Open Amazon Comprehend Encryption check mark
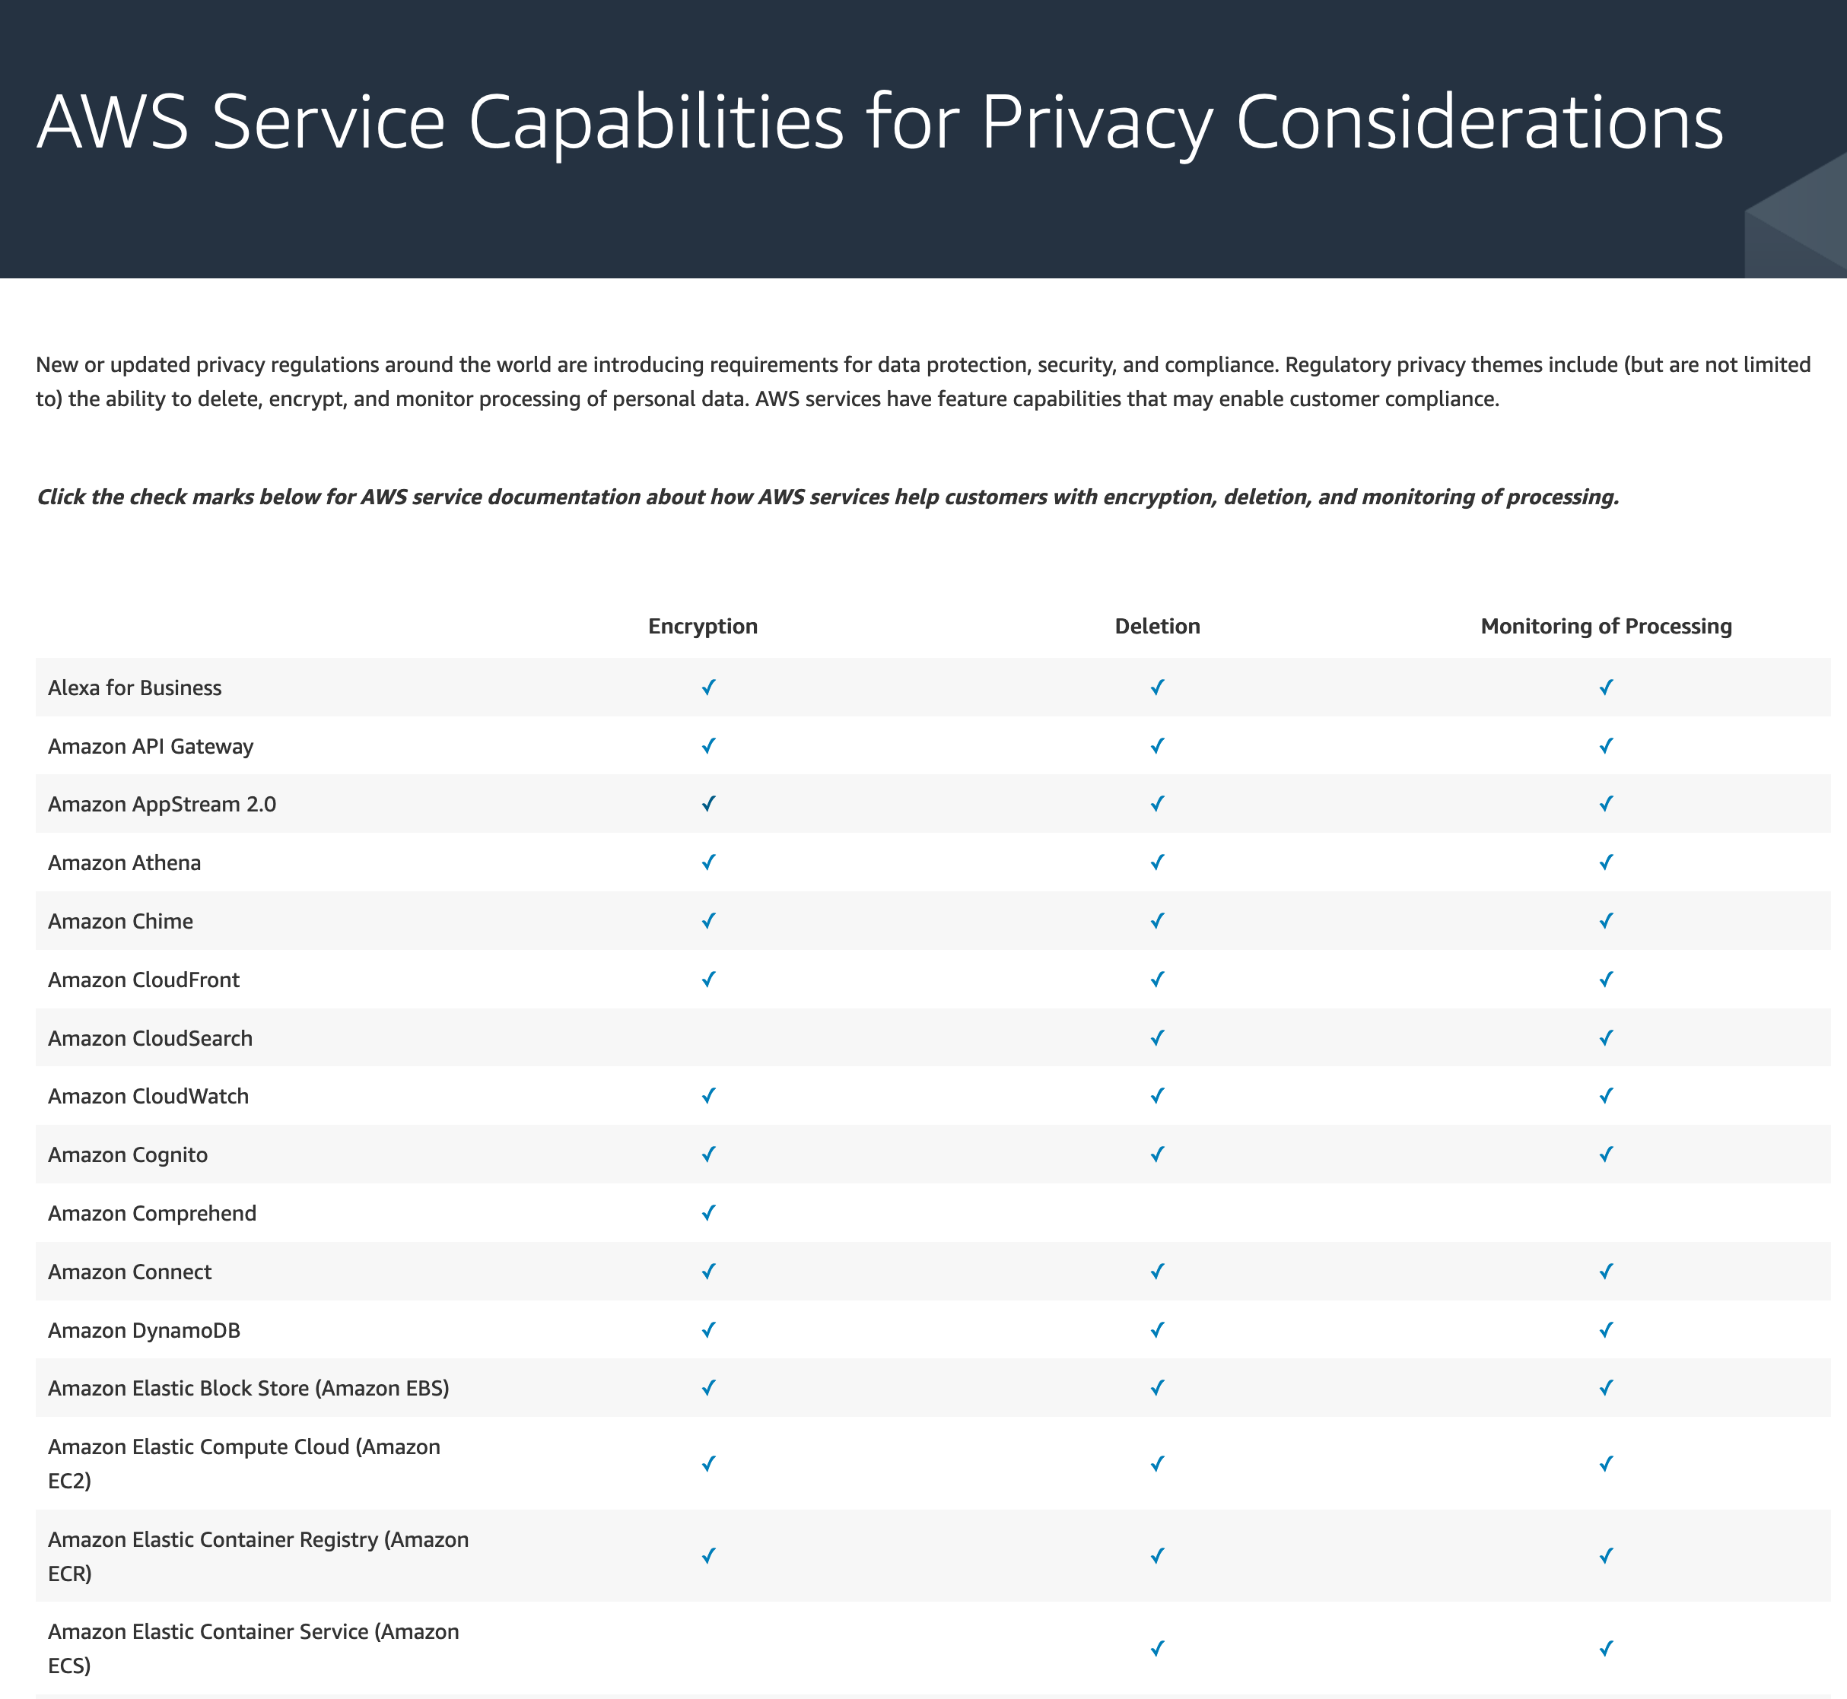The height and width of the screenshot is (1699, 1847). coord(708,1213)
